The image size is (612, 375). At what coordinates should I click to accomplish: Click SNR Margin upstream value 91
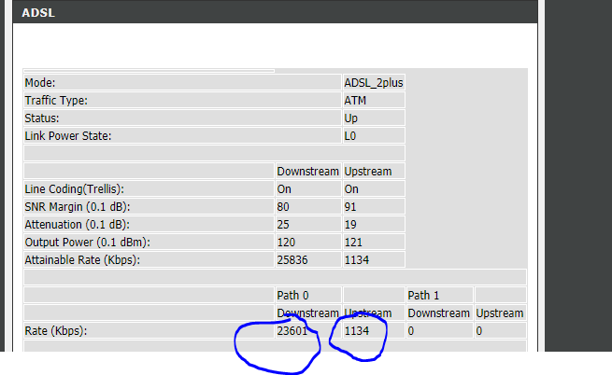351,206
